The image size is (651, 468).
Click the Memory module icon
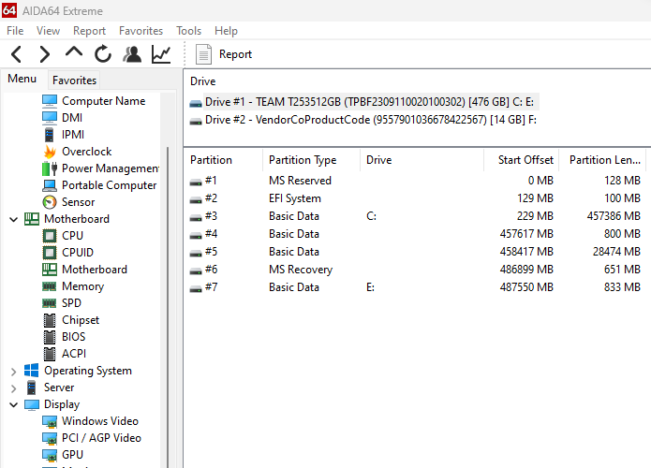pyautogui.click(x=50, y=286)
